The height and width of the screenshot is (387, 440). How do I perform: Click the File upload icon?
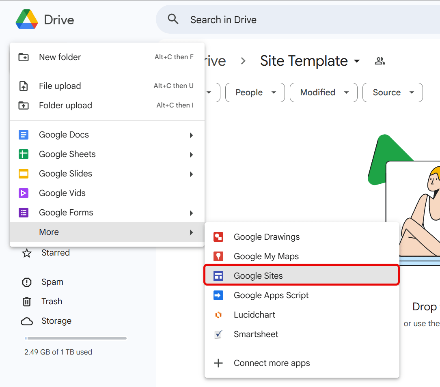coord(24,86)
